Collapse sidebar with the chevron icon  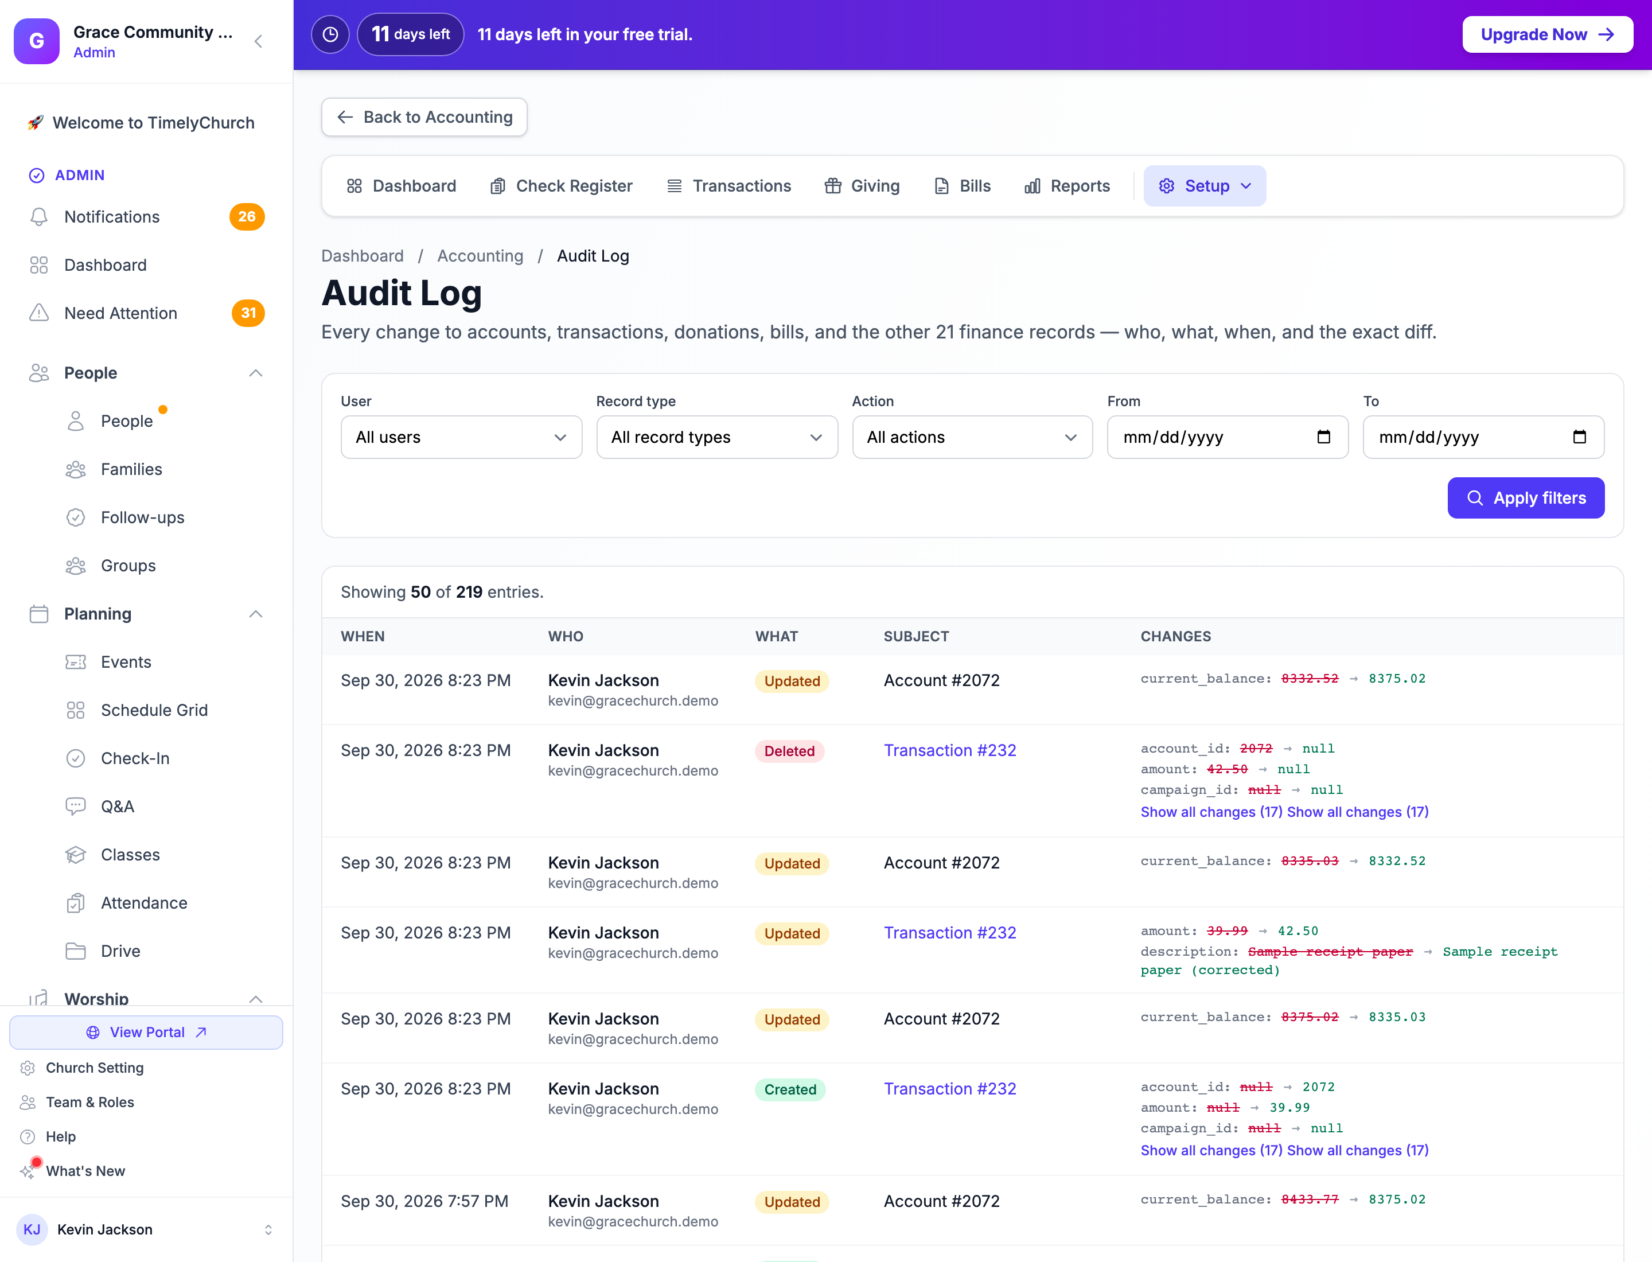click(x=259, y=41)
